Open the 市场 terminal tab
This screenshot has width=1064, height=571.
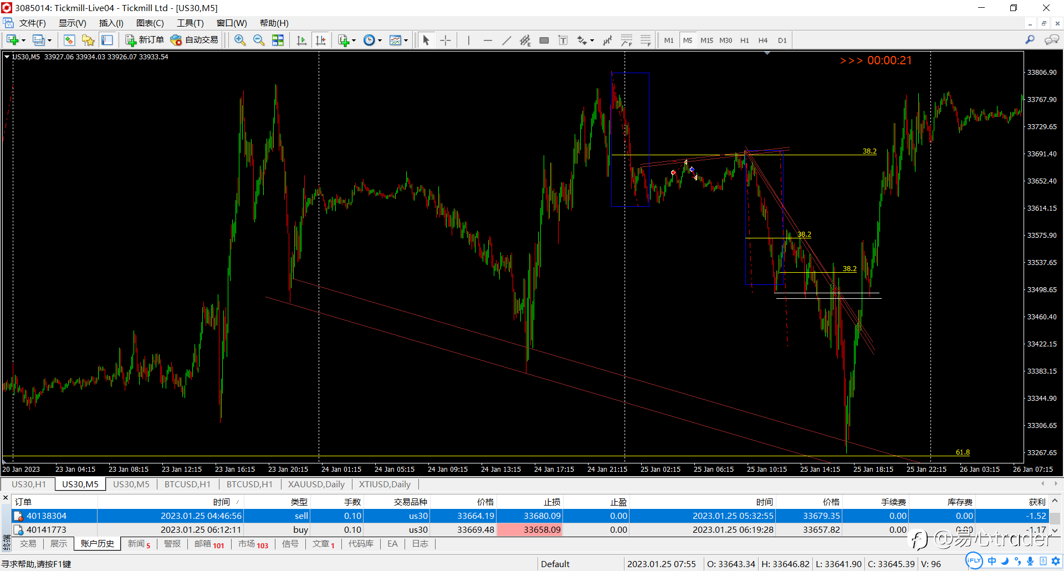click(x=253, y=544)
